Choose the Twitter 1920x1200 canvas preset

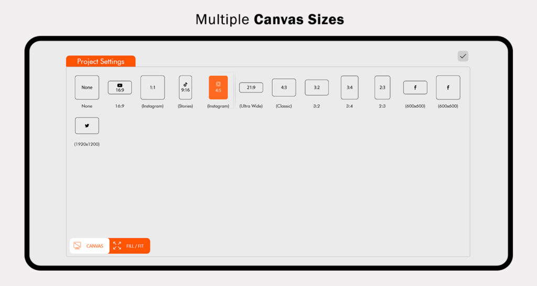click(87, 126)
